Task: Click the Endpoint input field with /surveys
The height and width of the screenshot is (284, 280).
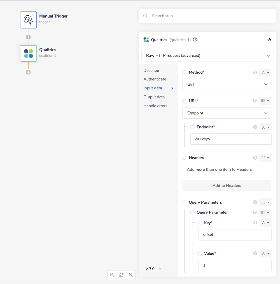Action: pyautogui.click(x=231, y=139)
